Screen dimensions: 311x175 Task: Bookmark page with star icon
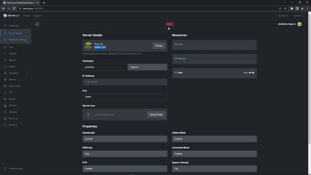click(x=285, y=9)
